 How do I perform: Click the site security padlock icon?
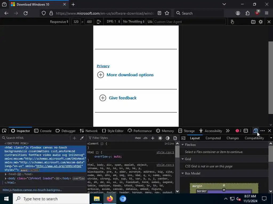51,13
